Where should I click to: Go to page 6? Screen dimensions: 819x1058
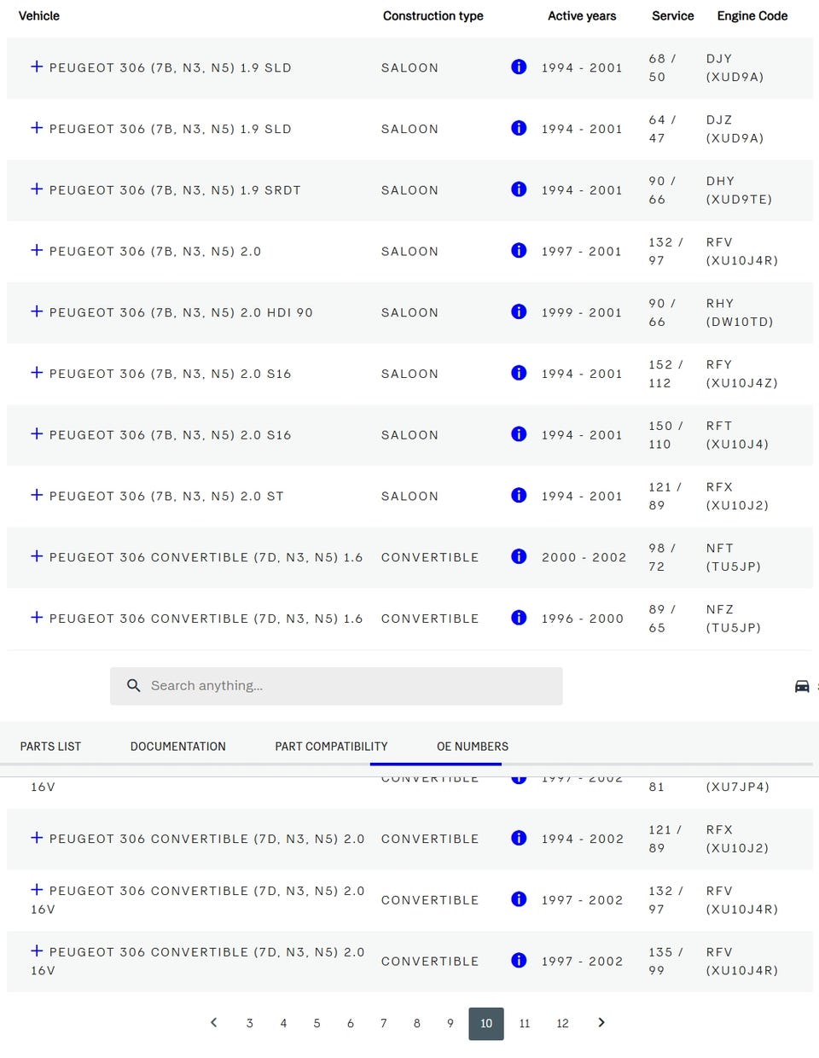[x=350, y=1023]
